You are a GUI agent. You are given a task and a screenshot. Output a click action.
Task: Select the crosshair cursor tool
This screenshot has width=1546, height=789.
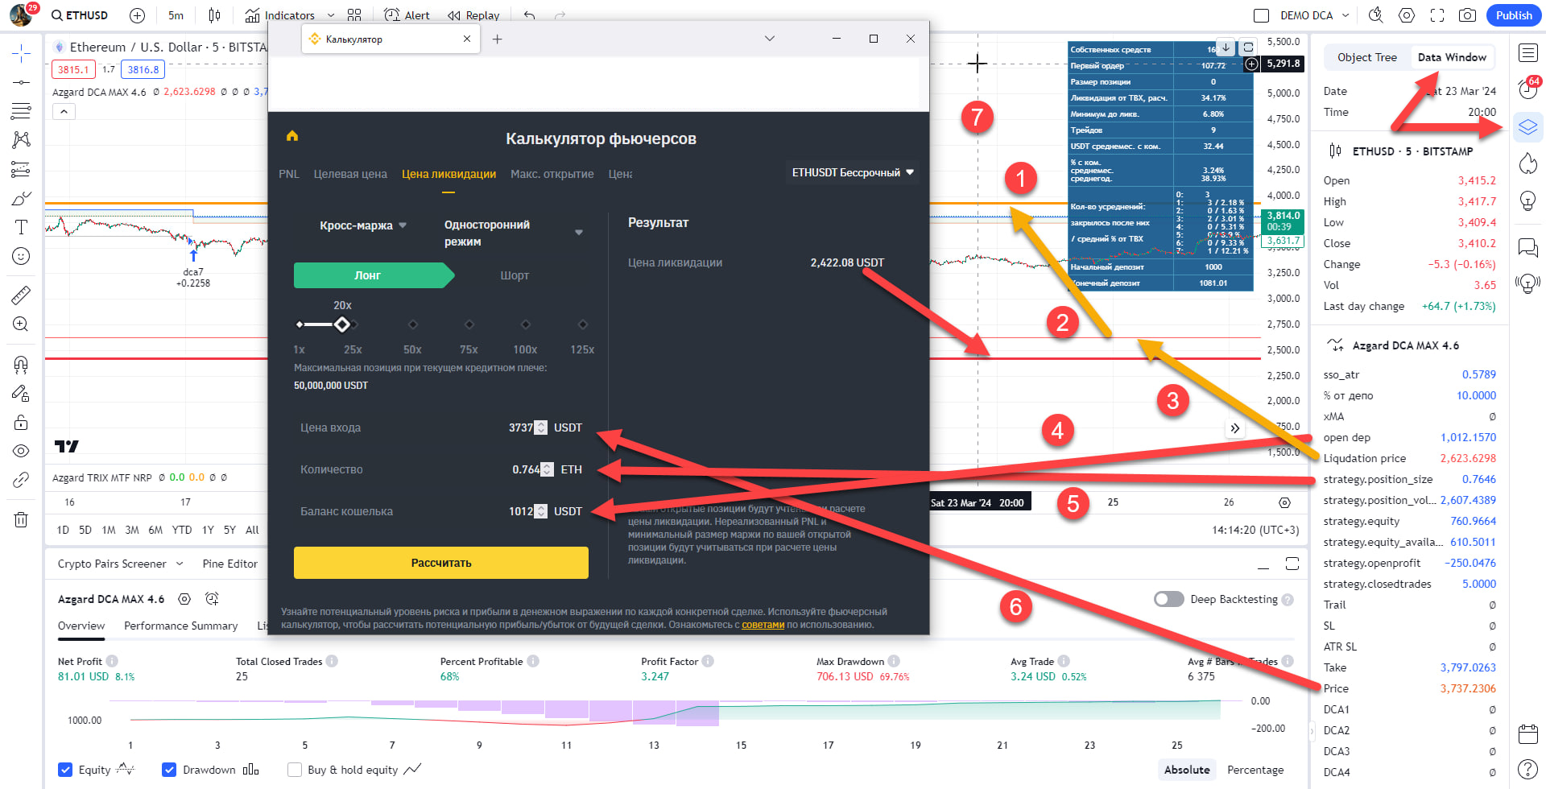coord(21,54)
